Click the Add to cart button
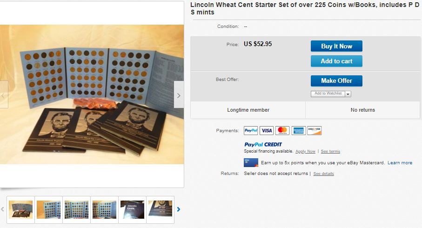This screenshot has width=422, height=228. pos(336,61)
